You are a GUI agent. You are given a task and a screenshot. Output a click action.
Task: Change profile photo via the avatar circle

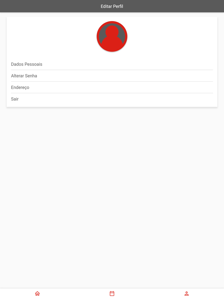(x=112, y=36)
